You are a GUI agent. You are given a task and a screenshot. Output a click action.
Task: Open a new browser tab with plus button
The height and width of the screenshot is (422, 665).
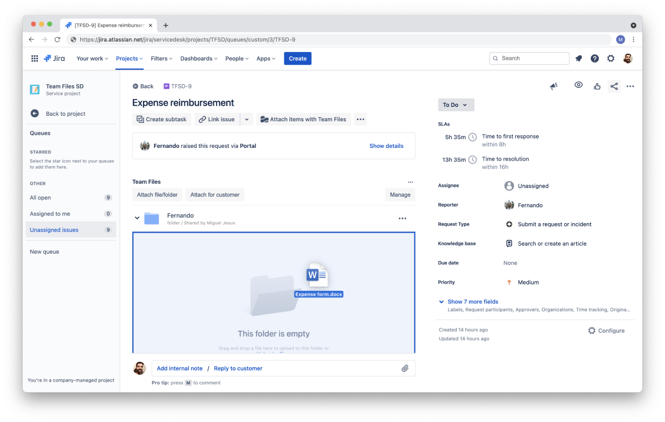pos(166,25)
